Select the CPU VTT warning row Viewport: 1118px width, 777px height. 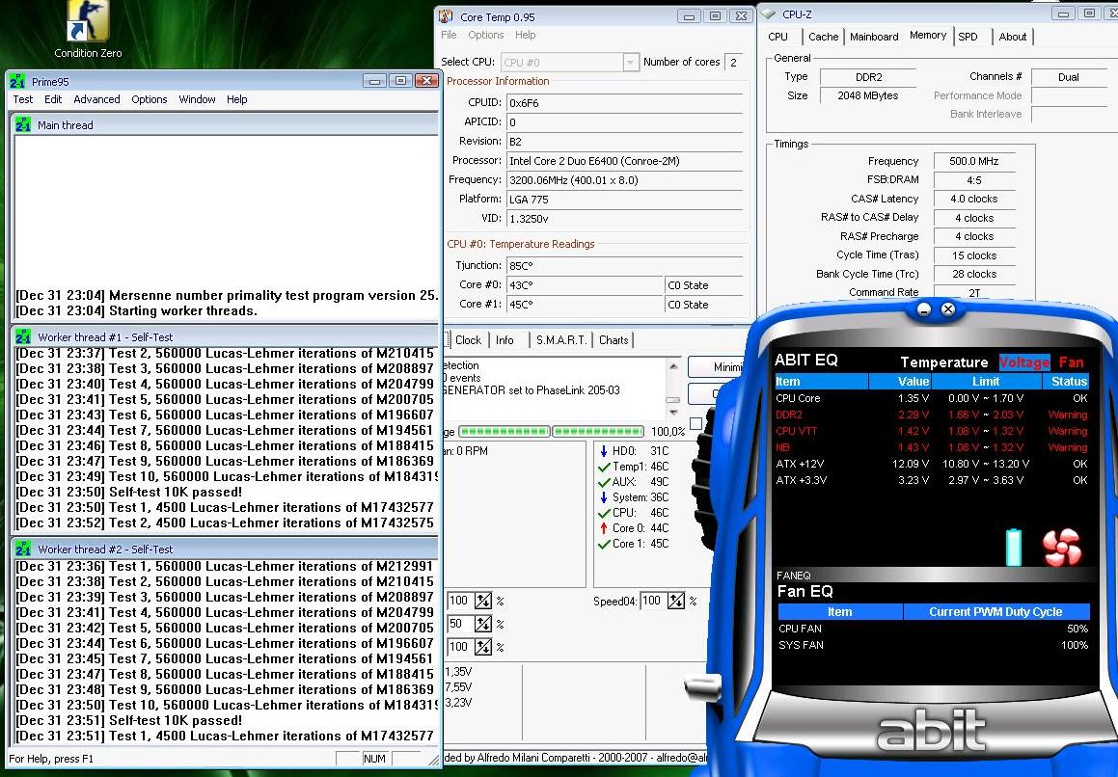[931, 431]
